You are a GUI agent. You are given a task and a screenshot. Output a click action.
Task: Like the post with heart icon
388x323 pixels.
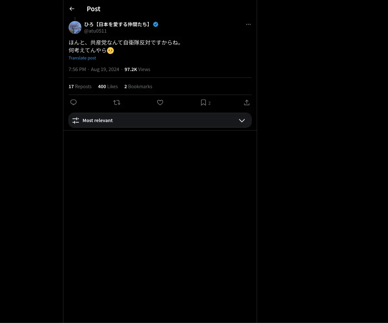coord(160,102)
